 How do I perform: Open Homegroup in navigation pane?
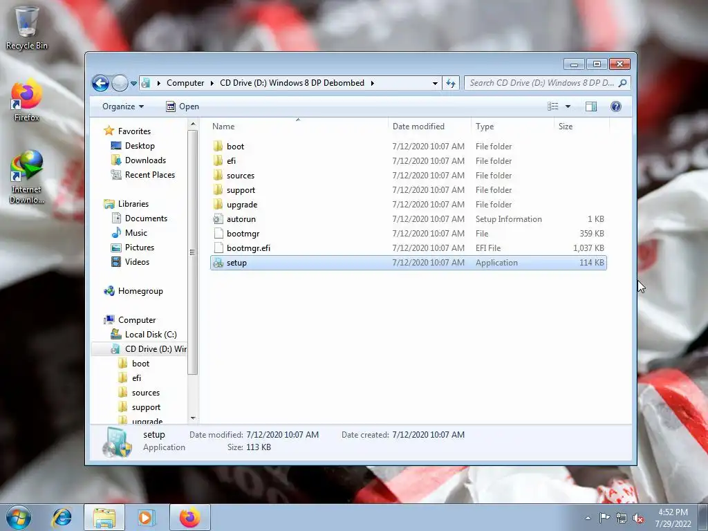133,291
